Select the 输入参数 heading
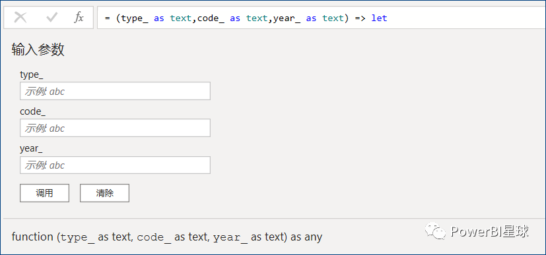The height and width of the screenshot is (255, 546). click(x=38, y=49)
